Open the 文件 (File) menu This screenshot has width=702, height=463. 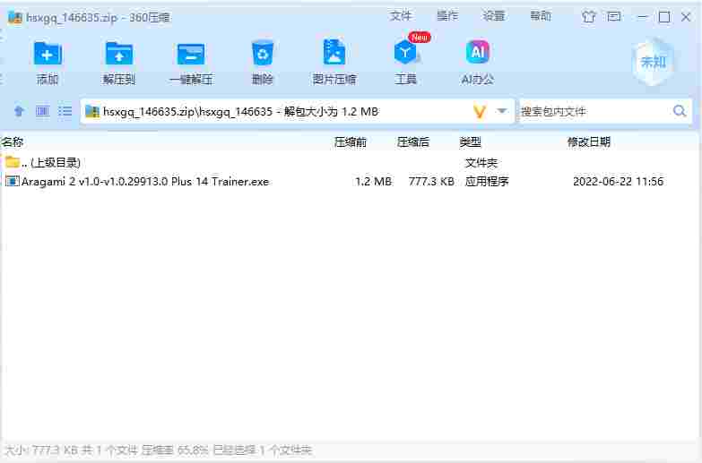click(x=400, y=16)
